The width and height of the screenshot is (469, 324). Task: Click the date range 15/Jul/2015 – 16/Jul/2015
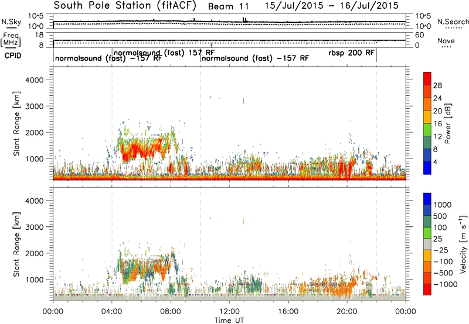click(332, 6)
